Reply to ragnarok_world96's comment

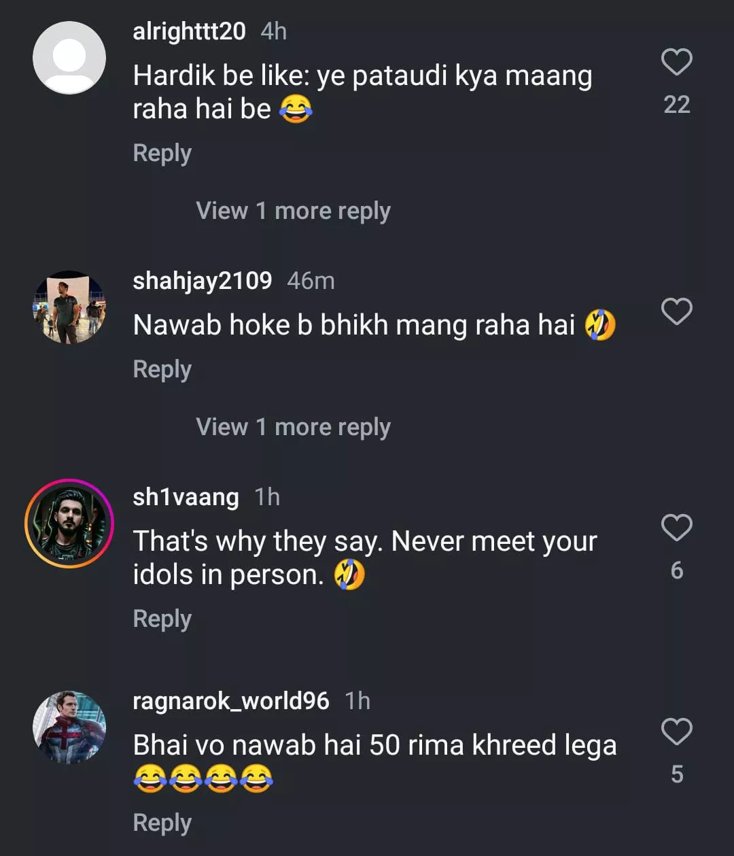162,823
